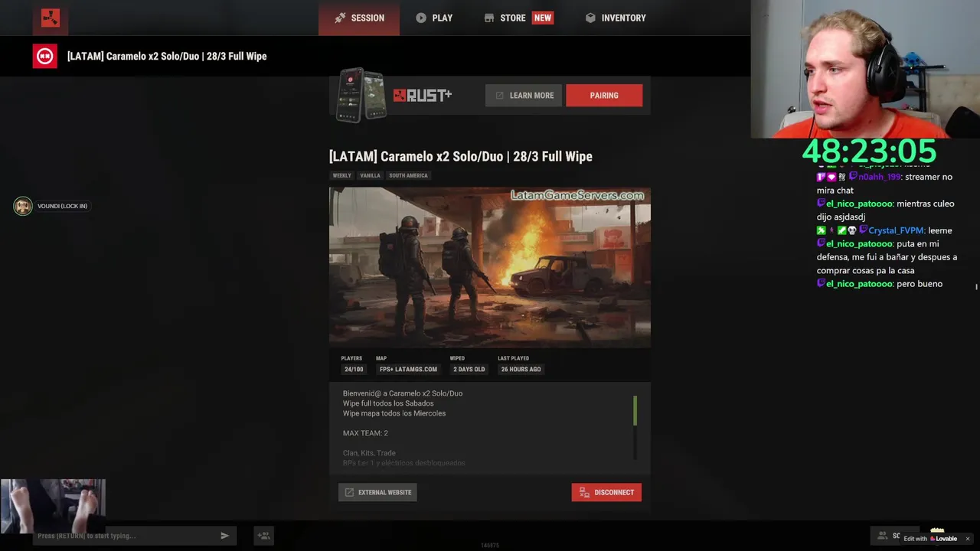980x551 pixels.
Task: Click the map value FPS+ LATAMGS.COM
Action: click(408, 369)
